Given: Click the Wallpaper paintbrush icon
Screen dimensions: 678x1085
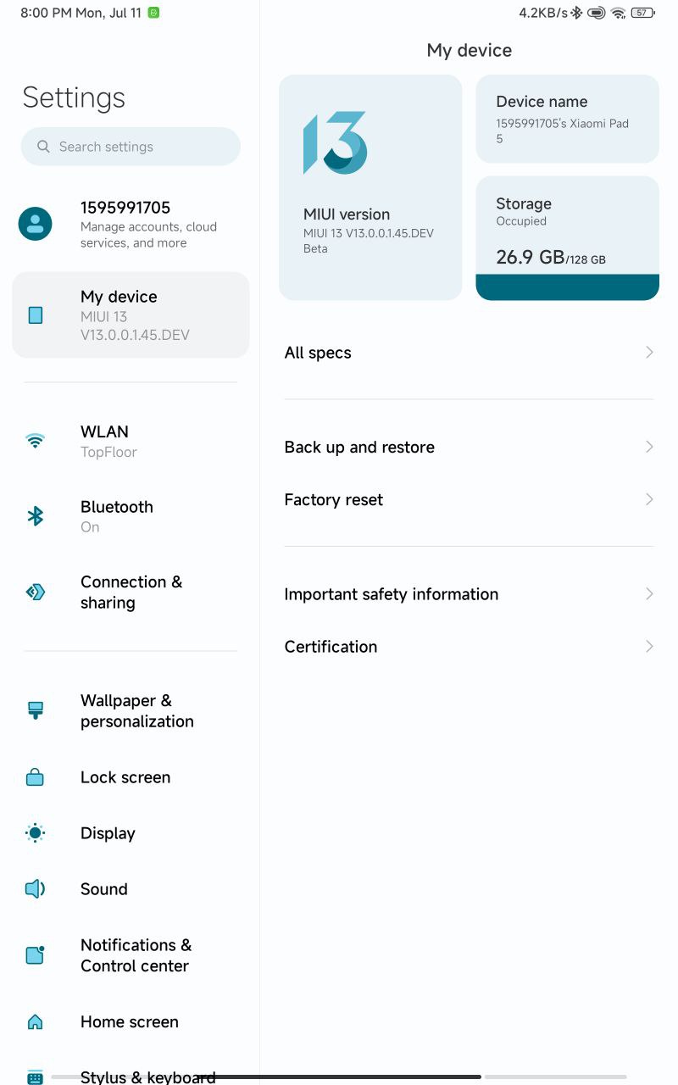Looking at the screenshot, I should click(35, 710).
